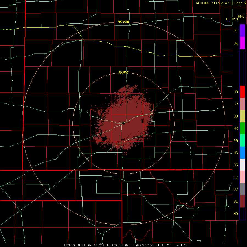Click the HA legend label
The image size is (247, 247).
236,92
